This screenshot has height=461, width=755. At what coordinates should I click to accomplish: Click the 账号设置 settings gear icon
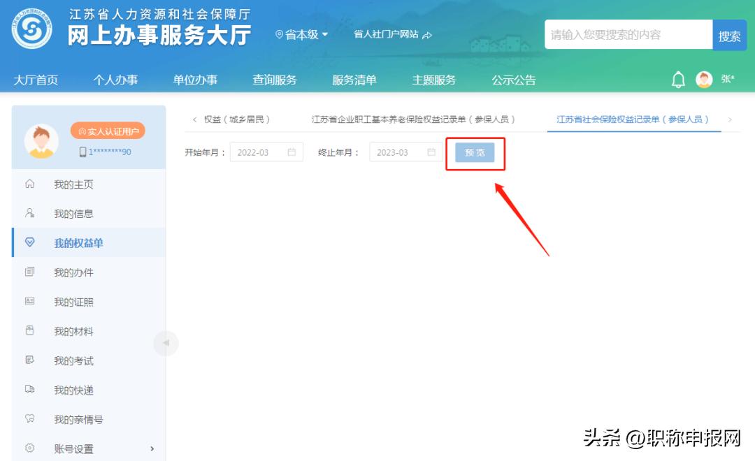tap(28, 448)
